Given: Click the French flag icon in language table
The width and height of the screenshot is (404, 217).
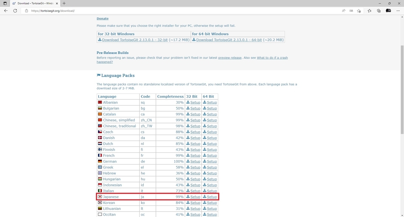Looking at the screenshot, I should coord(100,155).
